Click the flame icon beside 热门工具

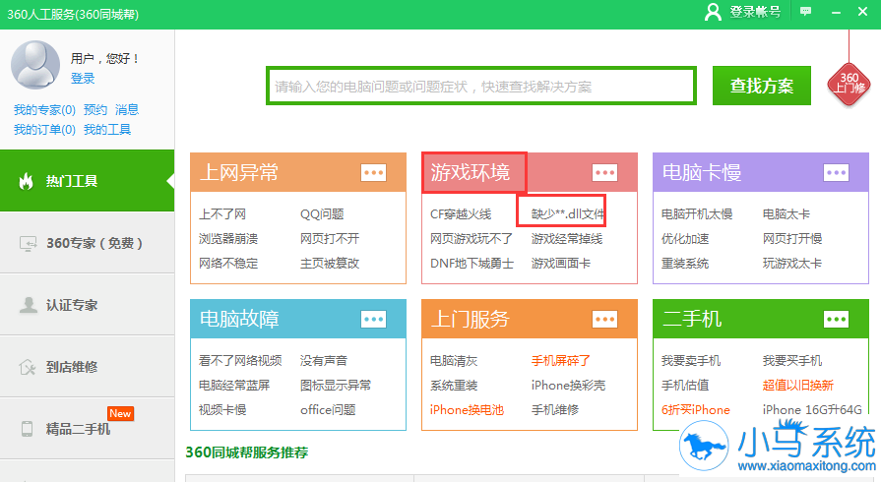pos(26,181)
